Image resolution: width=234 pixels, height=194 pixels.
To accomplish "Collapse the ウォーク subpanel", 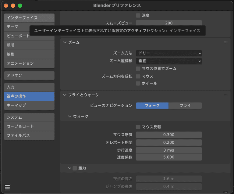I will point(69,116).
